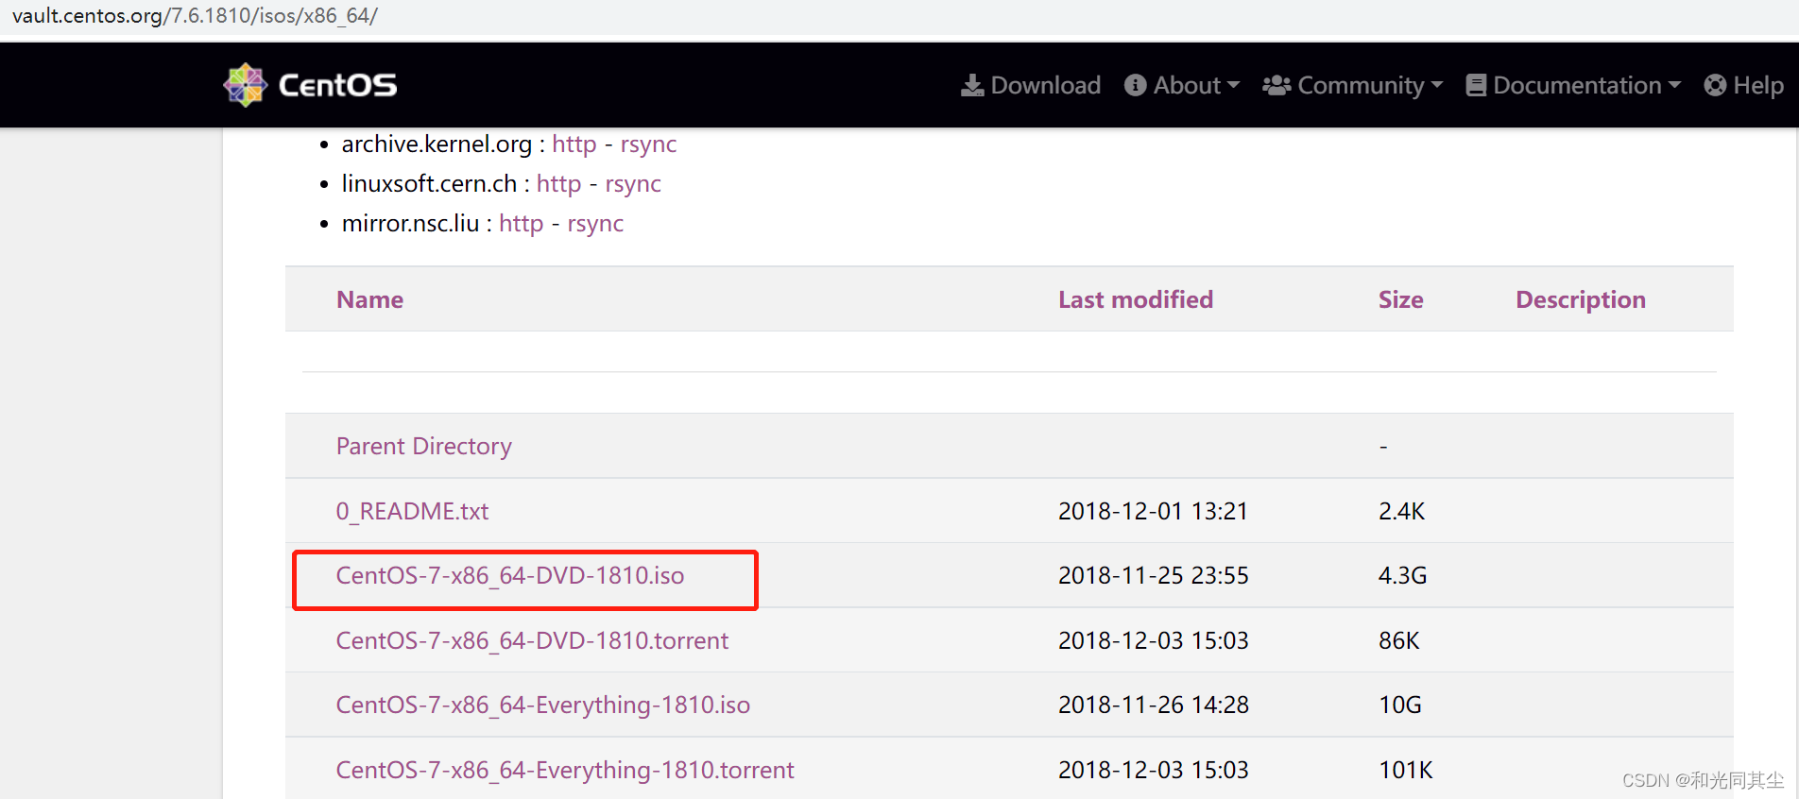The height and width of the screenshot is (799, 1799).
Task: Expand the Documentation dropdown caret
Action: coord(1675,85)
